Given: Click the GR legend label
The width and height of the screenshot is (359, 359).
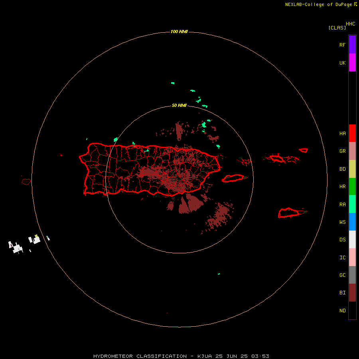Looking at the screenshot, I should pos(342,151).
